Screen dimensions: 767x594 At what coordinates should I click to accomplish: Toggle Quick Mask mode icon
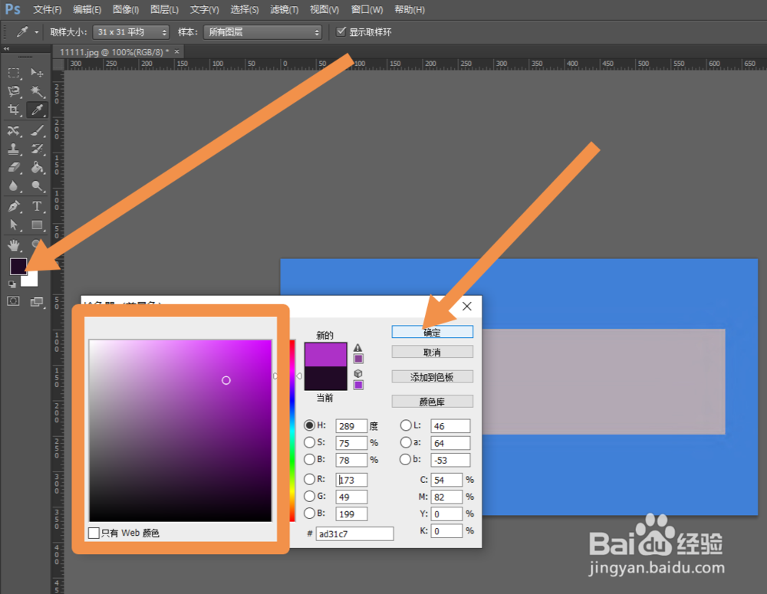(14, 301)
